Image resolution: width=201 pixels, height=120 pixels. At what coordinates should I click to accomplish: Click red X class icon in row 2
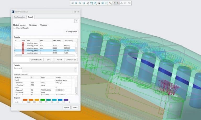click(23, 45)
